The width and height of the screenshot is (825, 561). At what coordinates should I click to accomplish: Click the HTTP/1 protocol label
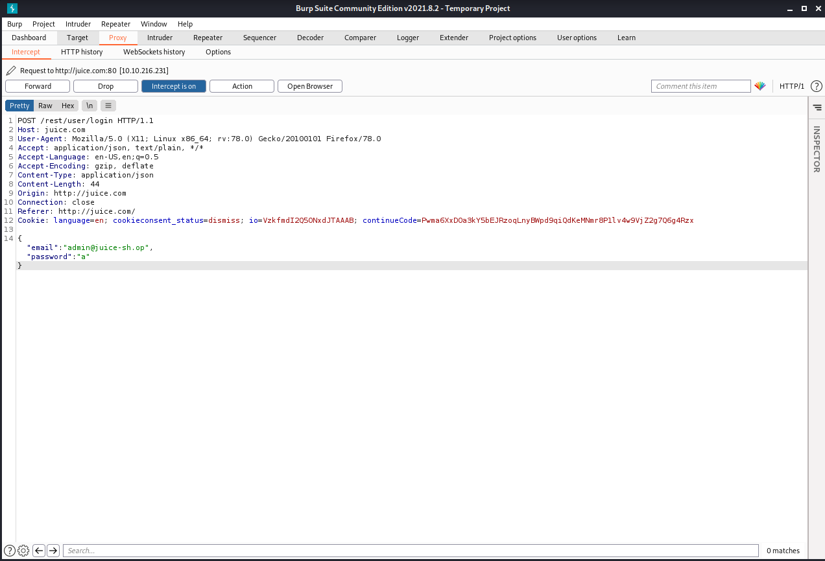(x=792, y=86)
